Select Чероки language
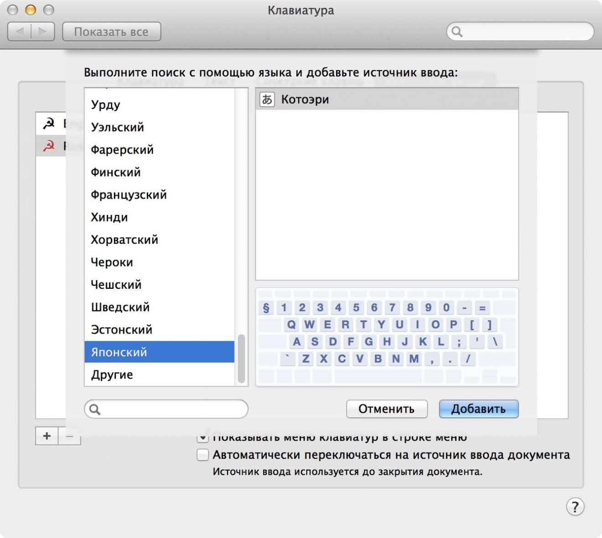 pos(159,262)
